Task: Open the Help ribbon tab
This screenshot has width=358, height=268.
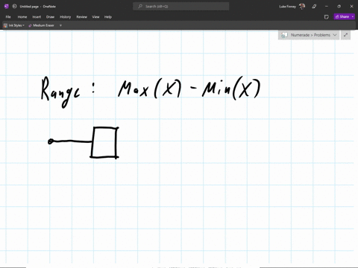Action: 108,17
